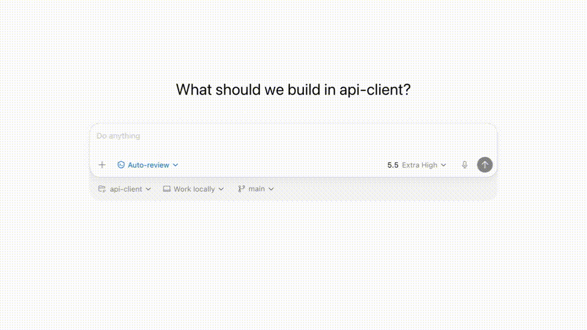Click the api-client folder icon
587x330 pixels.
pyautogui.click(x=102, y=189)
